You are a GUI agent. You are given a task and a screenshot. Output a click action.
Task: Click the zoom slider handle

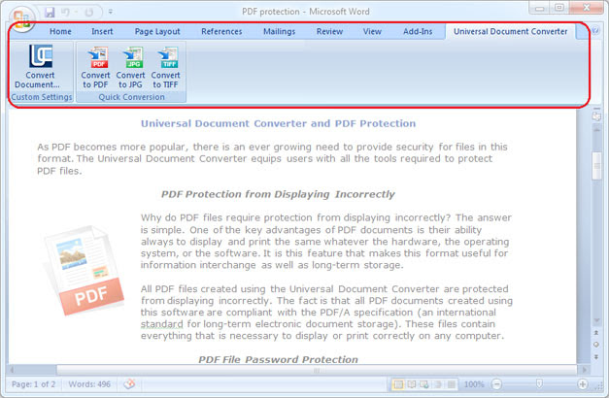point(539,384)
